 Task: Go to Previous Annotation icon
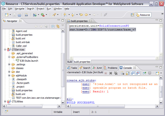tap(73, 15)
